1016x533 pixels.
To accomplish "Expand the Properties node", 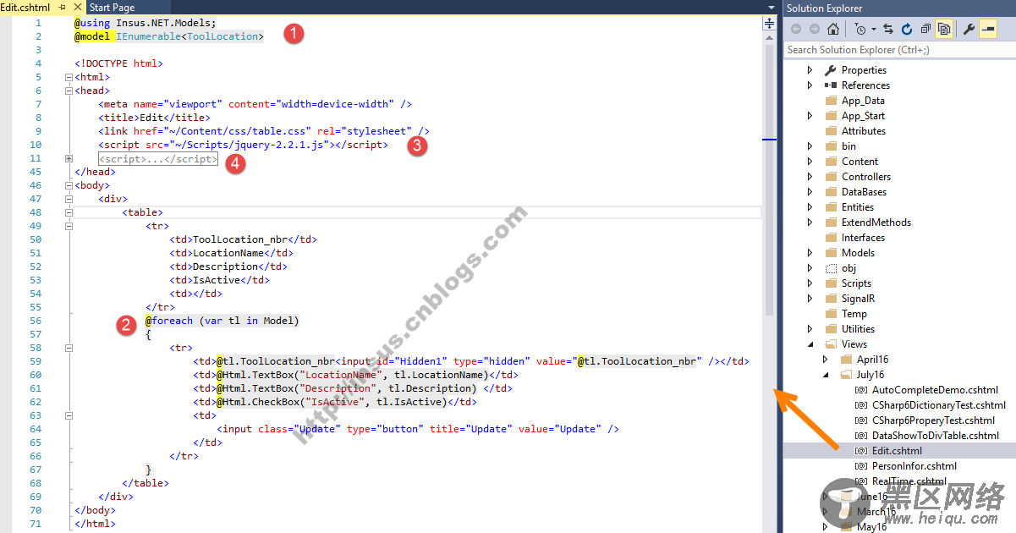I will [810, 70].
